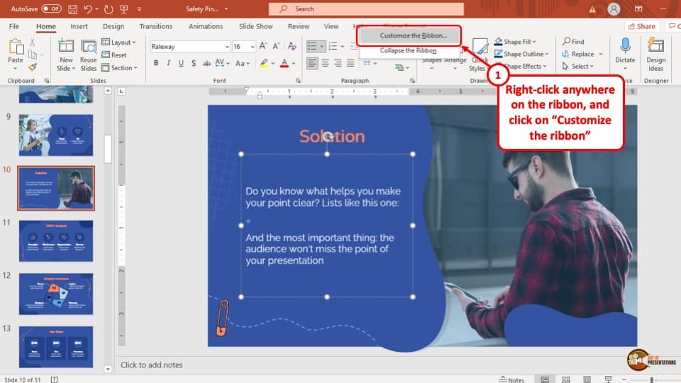The height and width of the screenshot is (383, 681).
Task: Toggle bullet list
Action: (312, 46)
